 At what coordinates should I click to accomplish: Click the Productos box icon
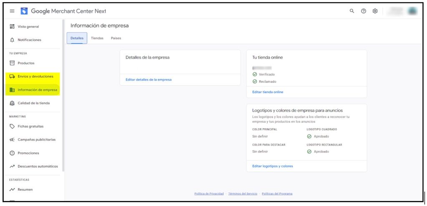pos(12,63)
